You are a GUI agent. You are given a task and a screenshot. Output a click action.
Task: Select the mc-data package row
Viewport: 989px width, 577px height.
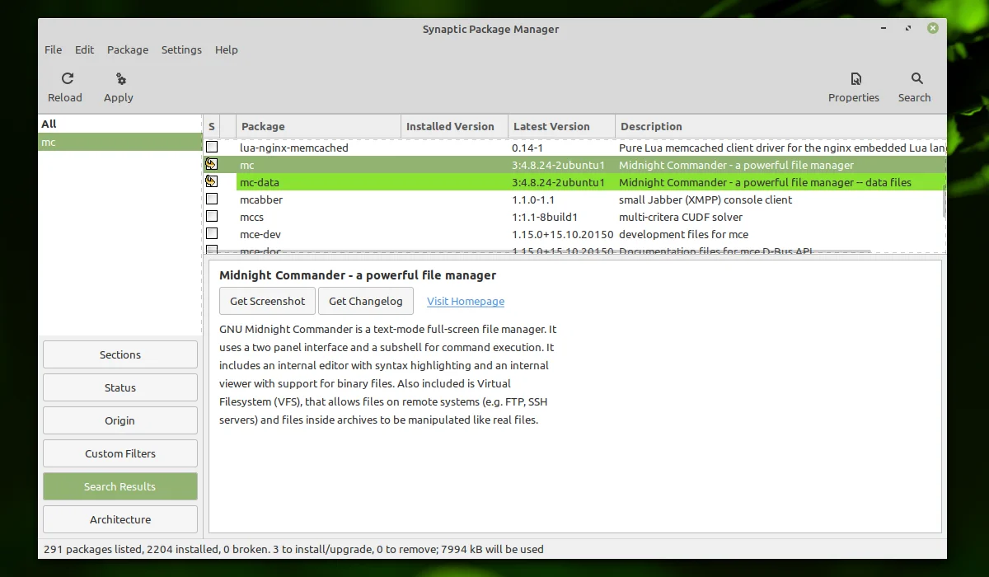pos(574,182)
